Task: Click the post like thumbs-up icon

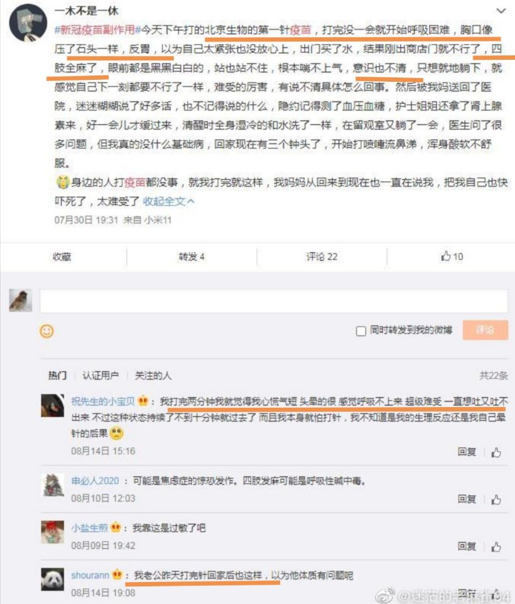Action: (445, 256)
